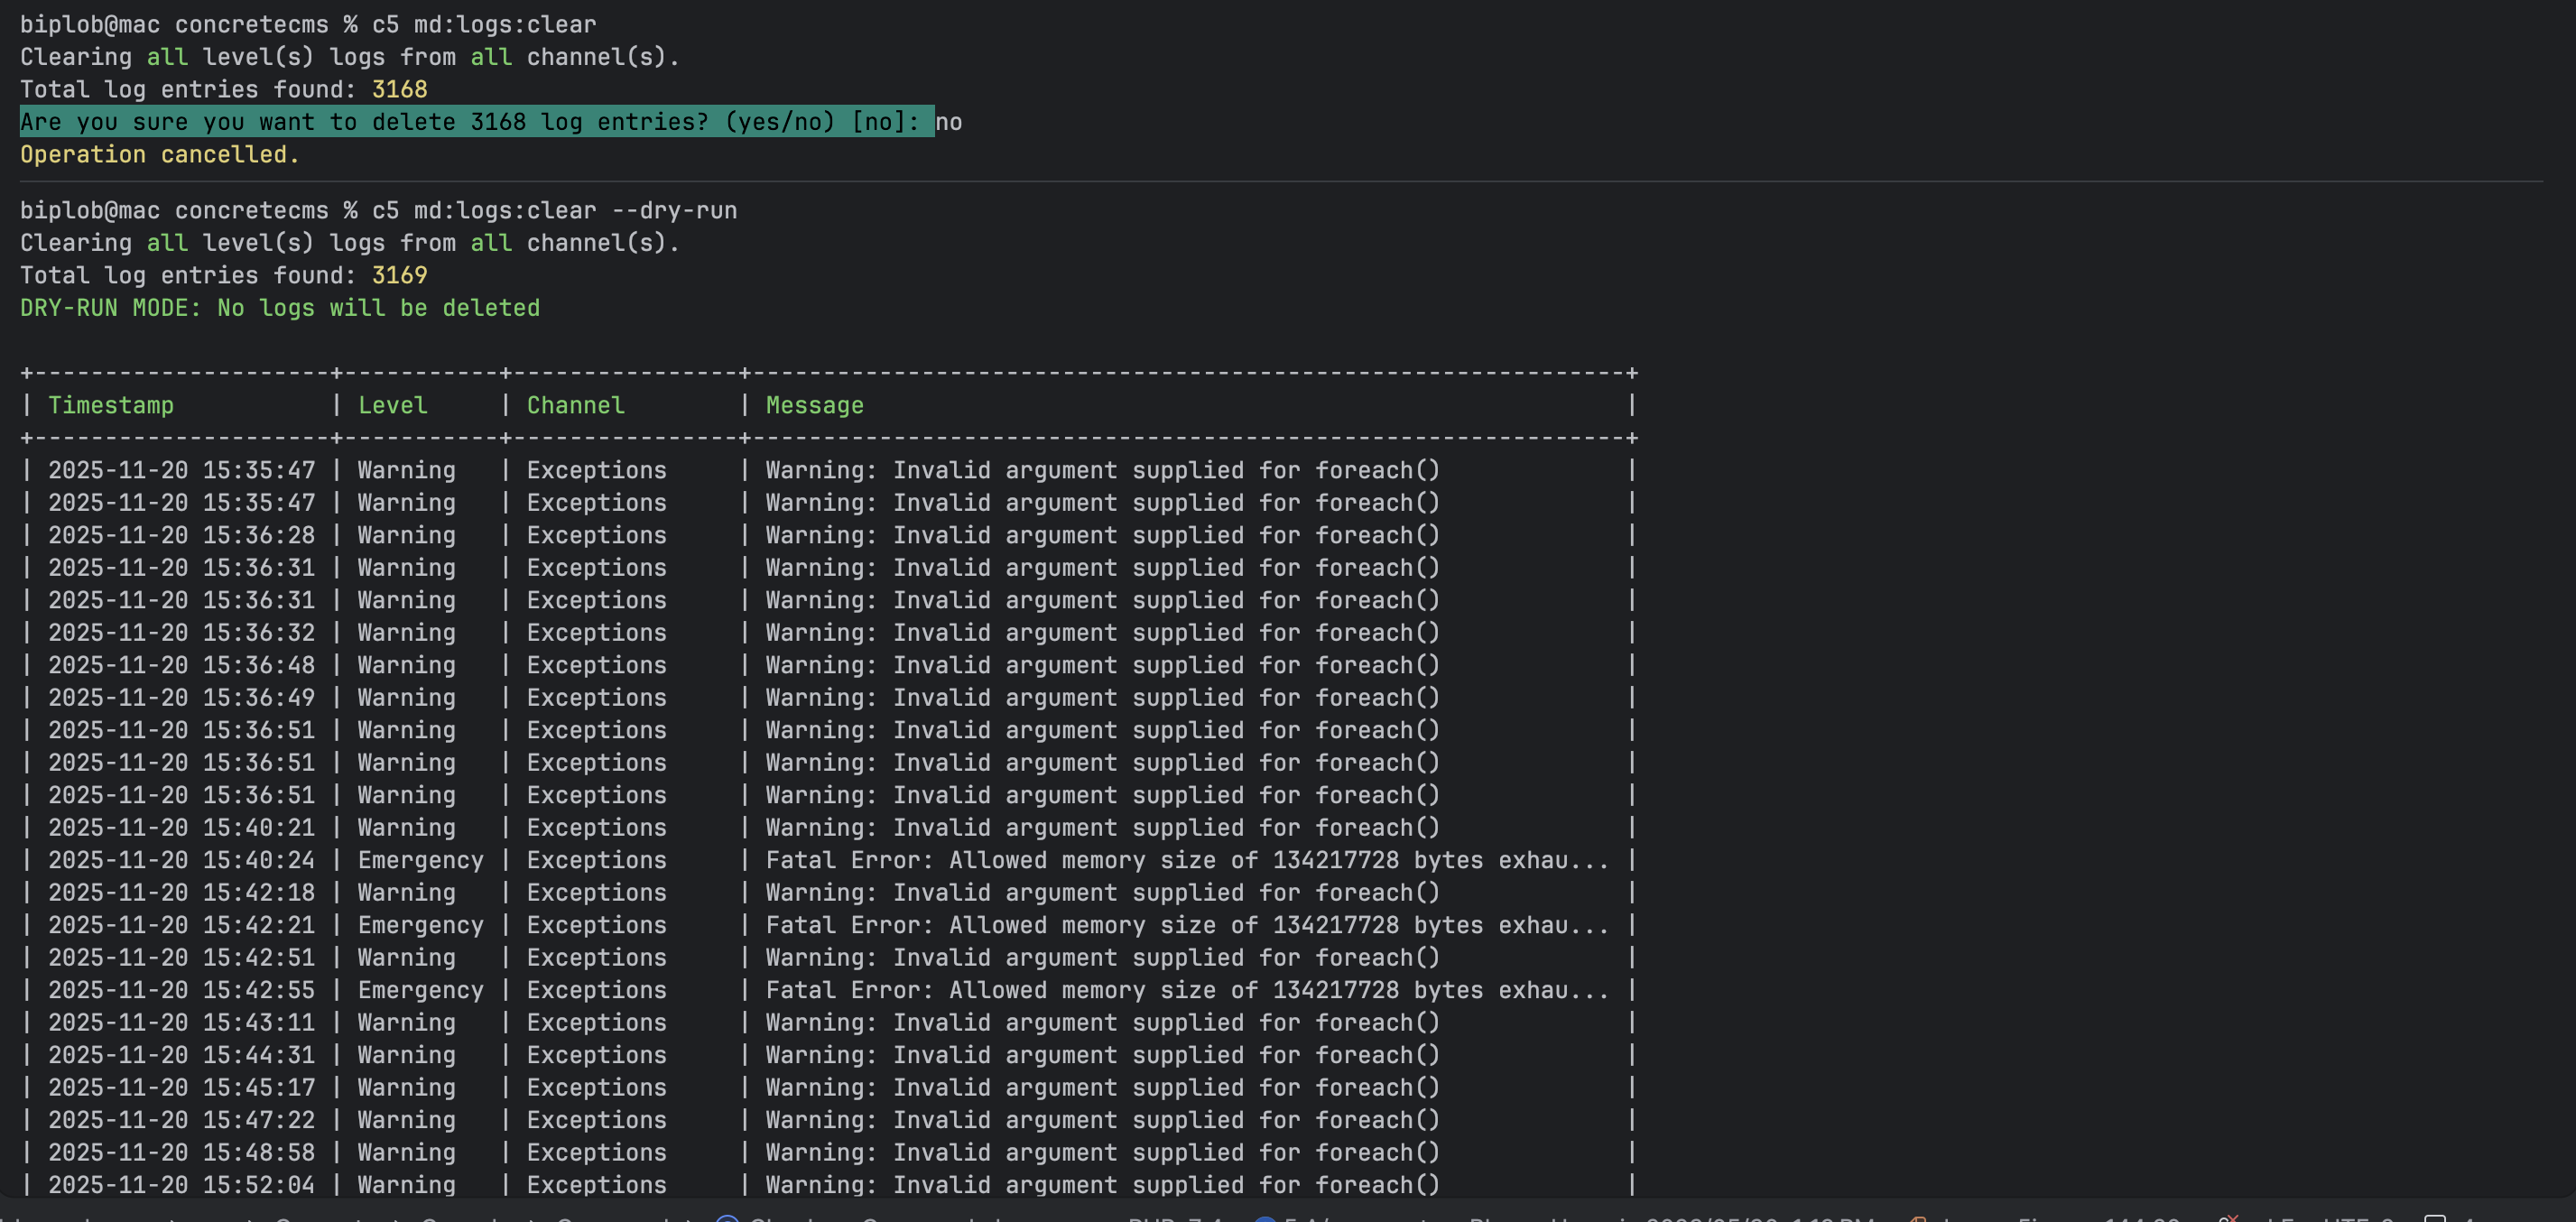The height and width of the screenshot is (1222, 2576).
Task: Click the Warning message at 15:45:17
Action: point(1102,1087)
